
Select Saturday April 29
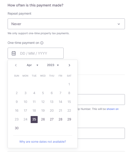[69, 119]
